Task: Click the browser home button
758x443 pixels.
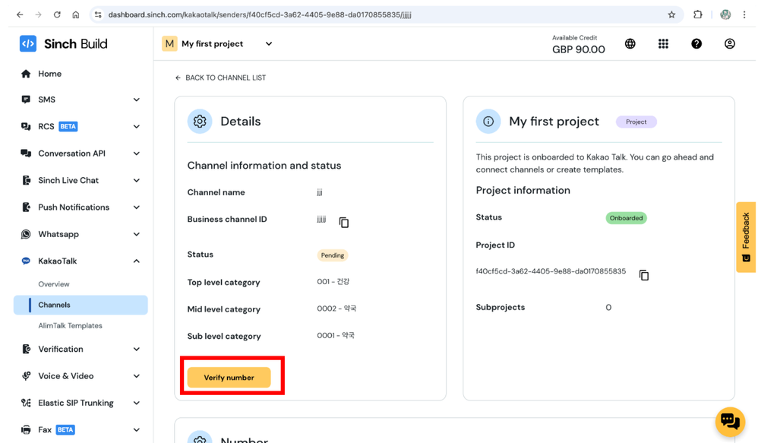Action: [x=76, y=14]
